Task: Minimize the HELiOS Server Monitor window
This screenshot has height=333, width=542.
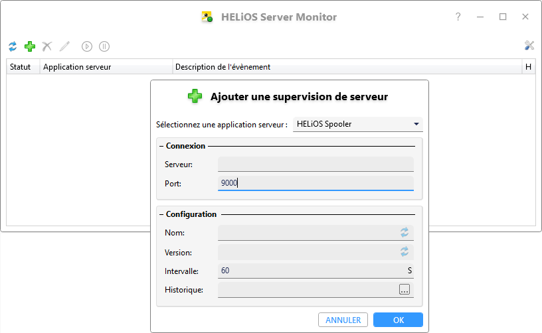Action: [480, 17]
